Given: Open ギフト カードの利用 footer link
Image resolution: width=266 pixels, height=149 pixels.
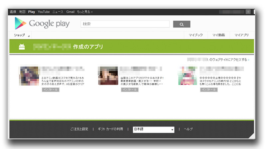Looking at the screenshot, I should pyautogui.click(x=110, y=129).
